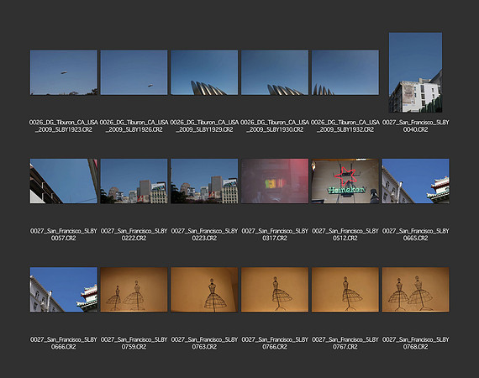Click filename ending _2009_5L8Y1932.CR2
479x378 pixels.
coord(345,126)
